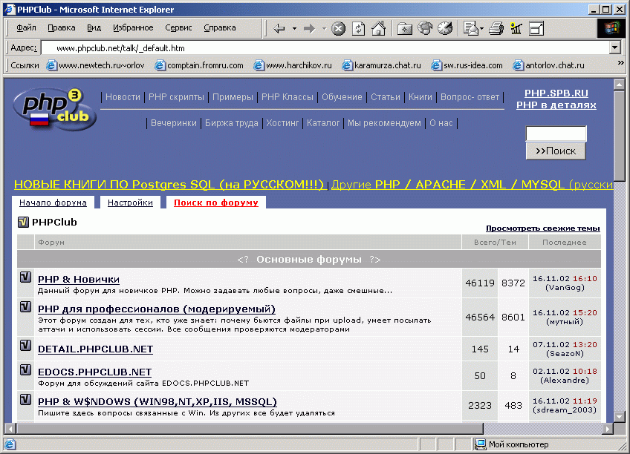Open the Вид menu
This screenshot has height=454, width=630.
point(94,27)
